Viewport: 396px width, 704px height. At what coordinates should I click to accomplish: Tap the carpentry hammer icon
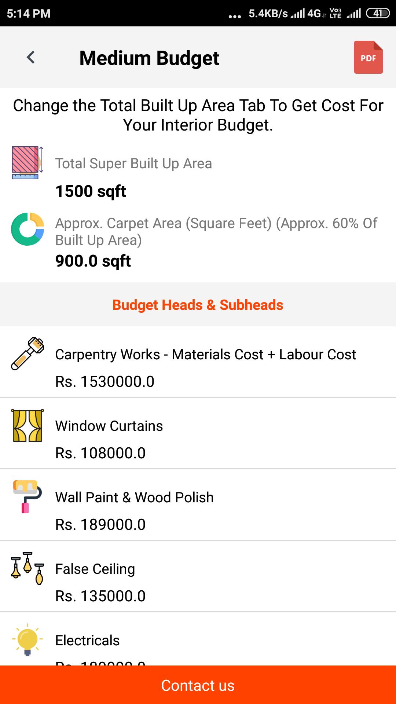27,354
